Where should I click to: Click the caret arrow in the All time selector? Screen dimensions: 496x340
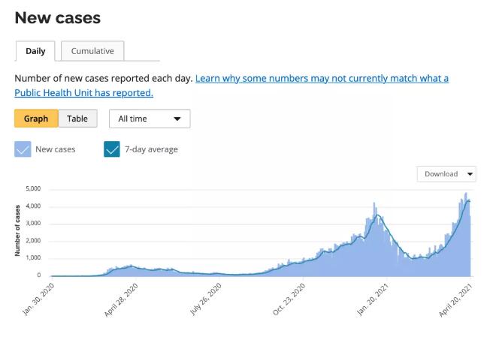177,119
